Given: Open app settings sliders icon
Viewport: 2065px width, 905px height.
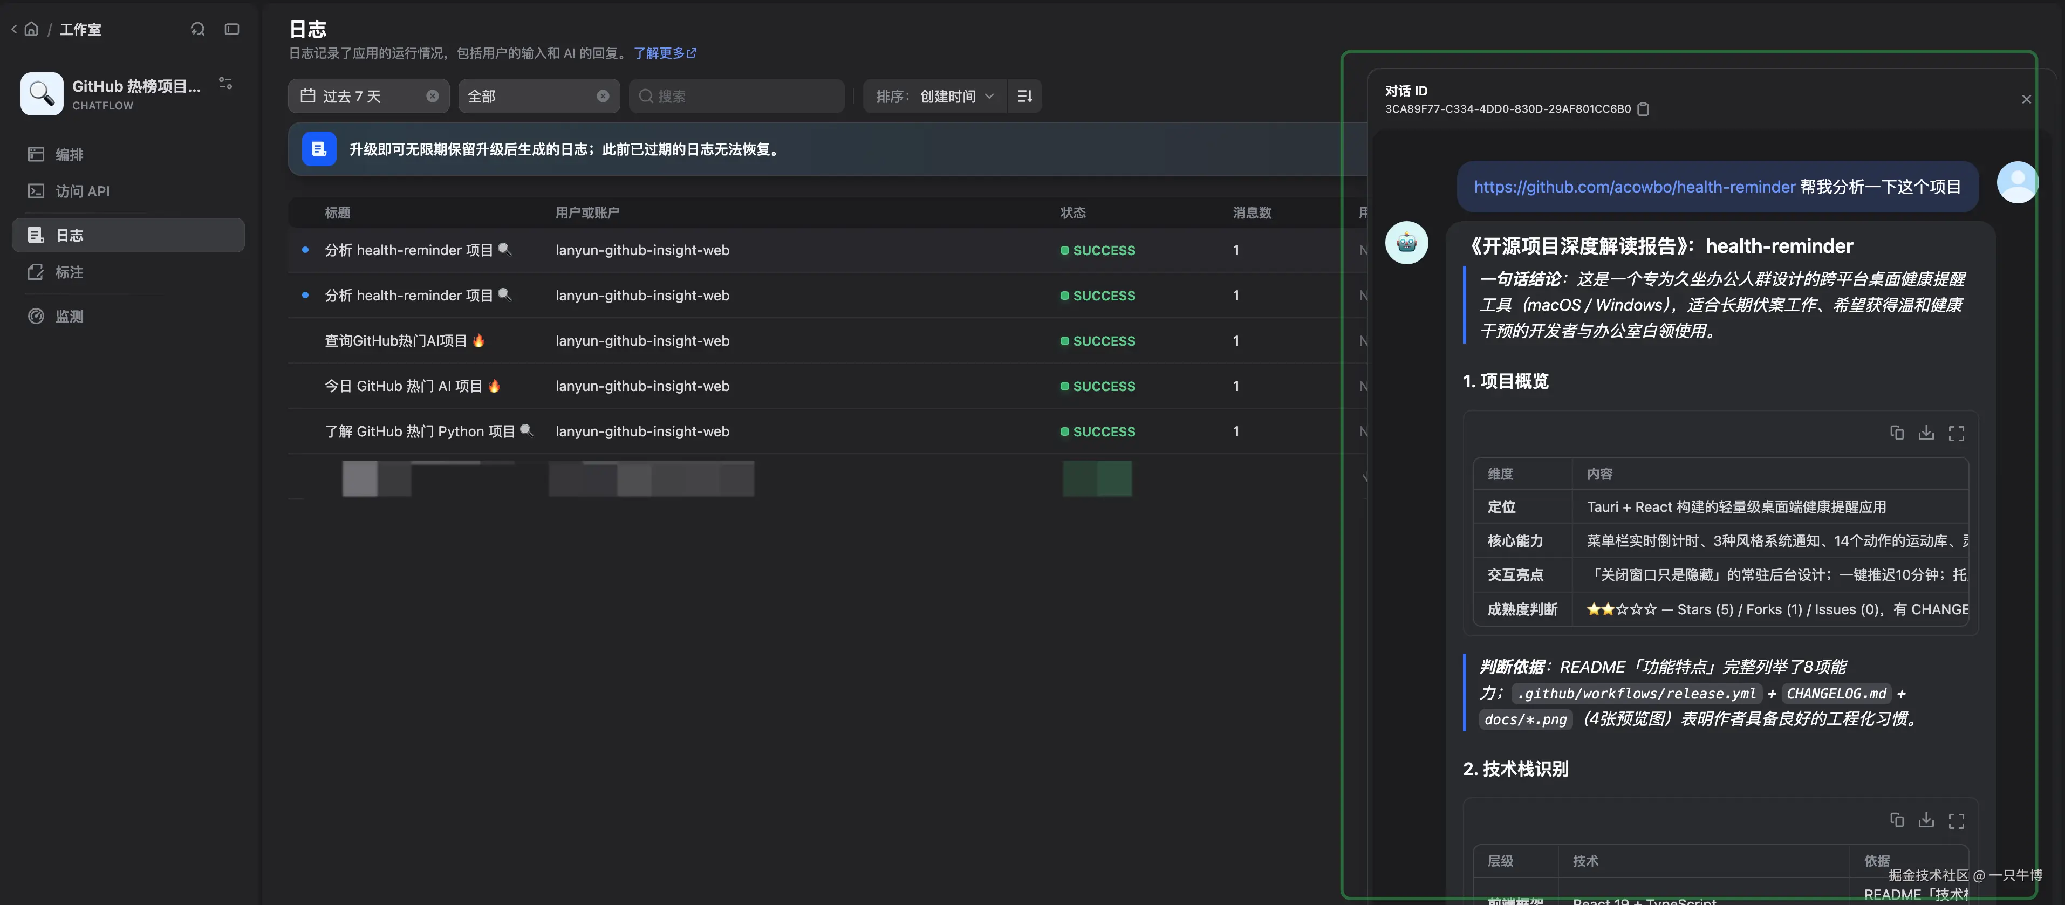Looking at the screenshot, I should pyautogui.click(x=226, y=84).
